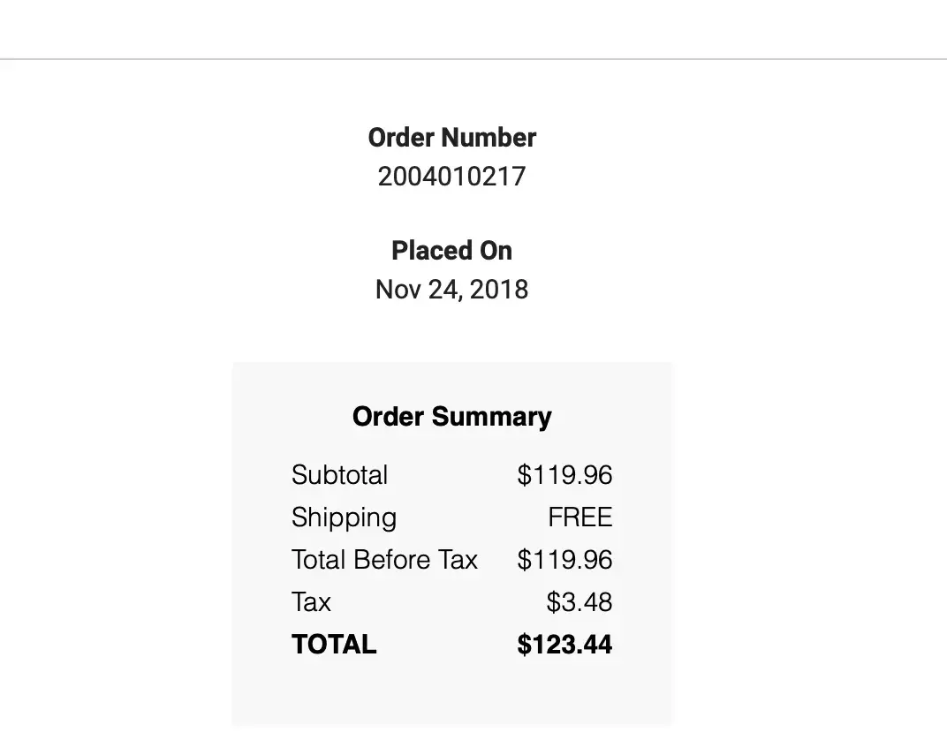Screen dimensions: 947x740
Task: Click empty gray area below TOTAL row
Action: tap(451, 694)
